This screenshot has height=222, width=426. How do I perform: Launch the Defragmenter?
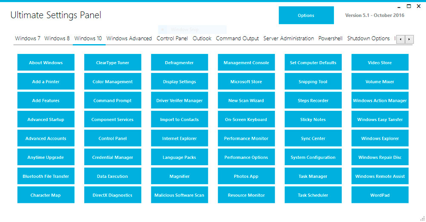179,62
